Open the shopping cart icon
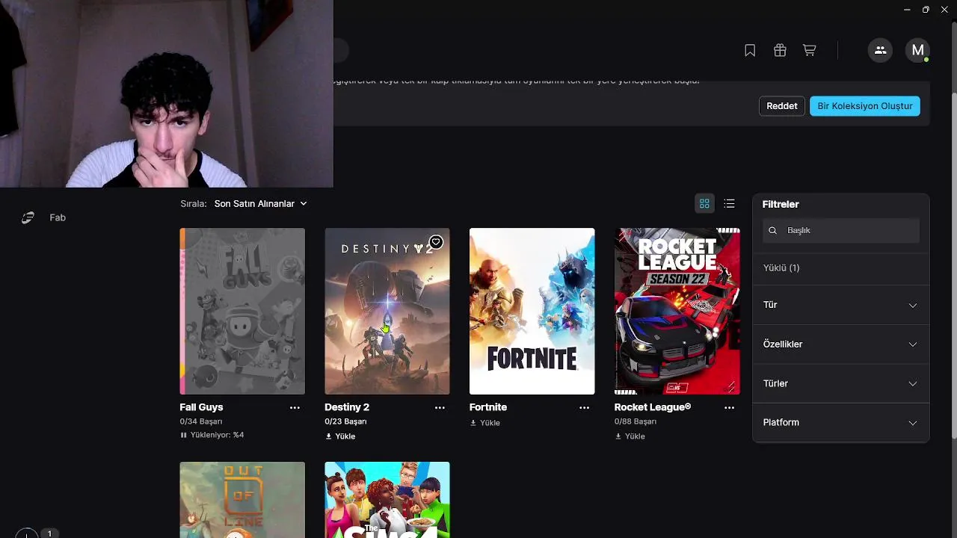Screen dimensions: 957x538 809,50
